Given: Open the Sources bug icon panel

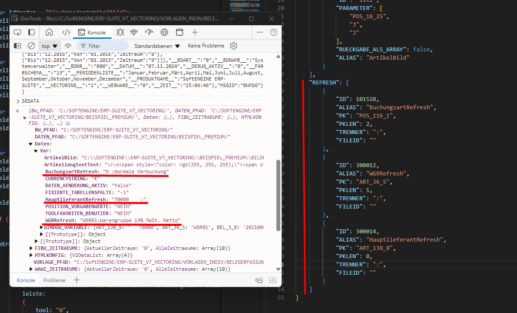Looking at the screenshot, I should [120, 32].
